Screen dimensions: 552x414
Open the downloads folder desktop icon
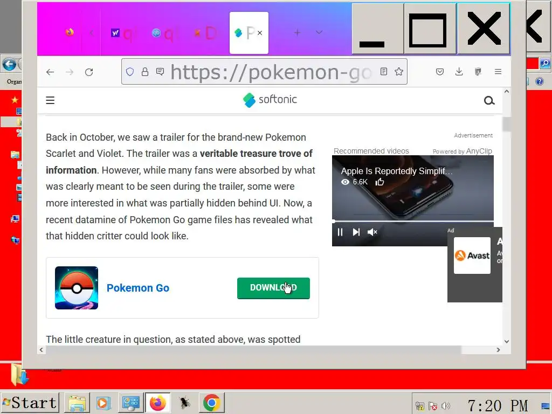pos(19,375)
